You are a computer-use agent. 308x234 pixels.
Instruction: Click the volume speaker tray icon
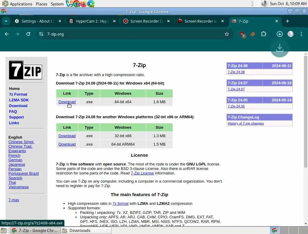point(264,4)
